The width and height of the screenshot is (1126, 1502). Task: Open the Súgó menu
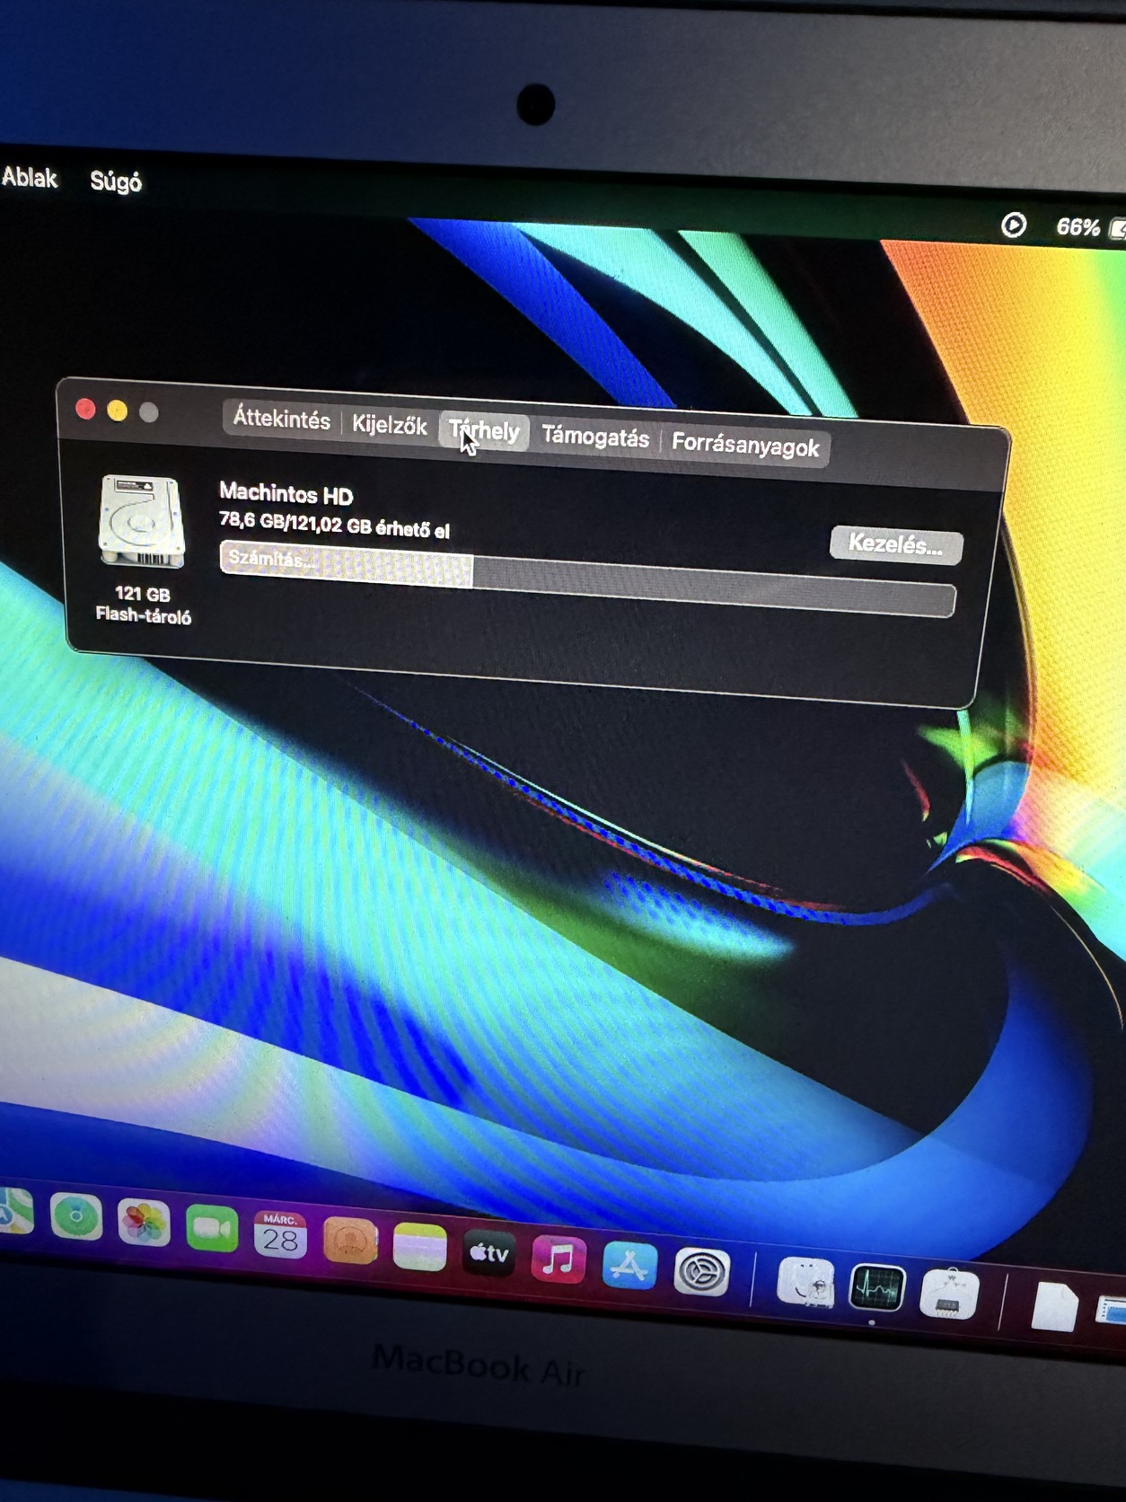point(116,181)
